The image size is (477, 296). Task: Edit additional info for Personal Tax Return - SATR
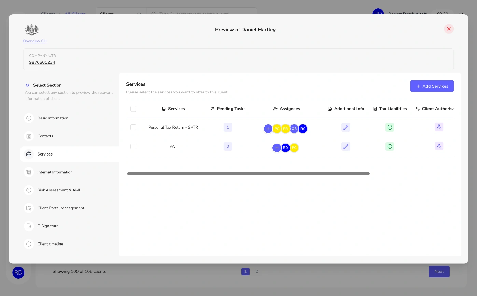(346, 127)
